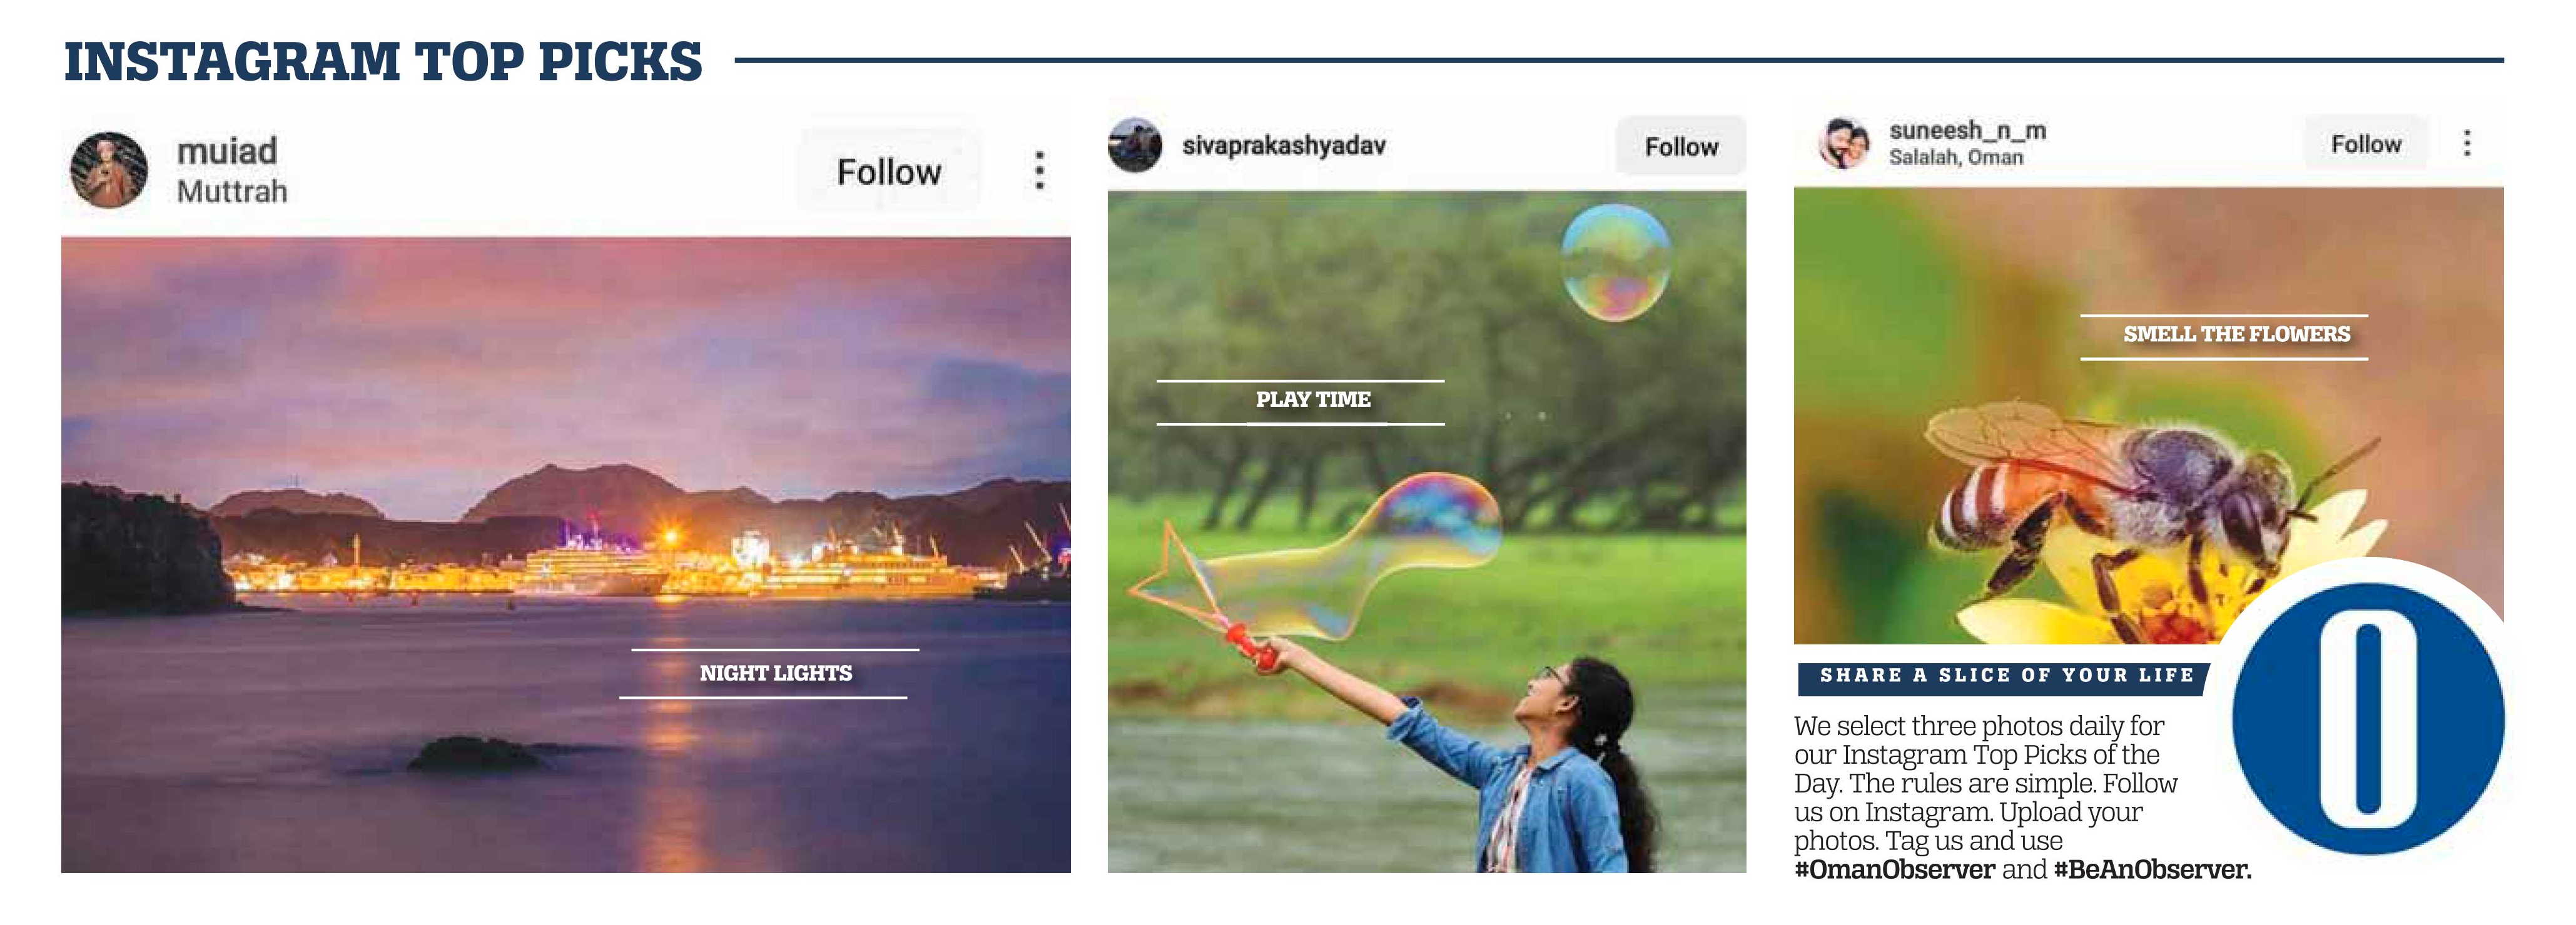This screenshot has width=2576, height=925.
Task: Follow sivaprakashyadav's account
Action: point(1681,147)
